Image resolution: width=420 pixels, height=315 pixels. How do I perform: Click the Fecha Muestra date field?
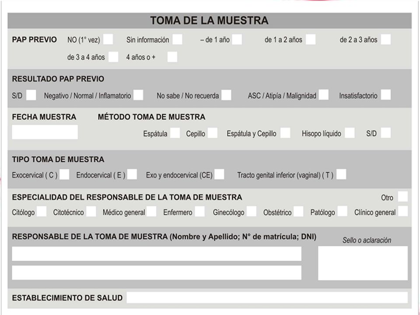[45, 132]
